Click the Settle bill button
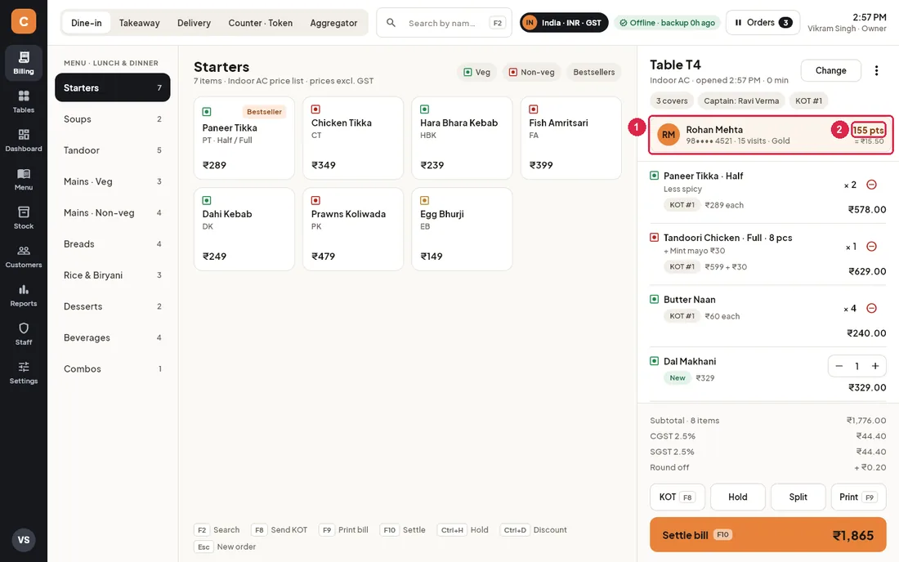The image size is (899, 562). click(x=767, y=535)
